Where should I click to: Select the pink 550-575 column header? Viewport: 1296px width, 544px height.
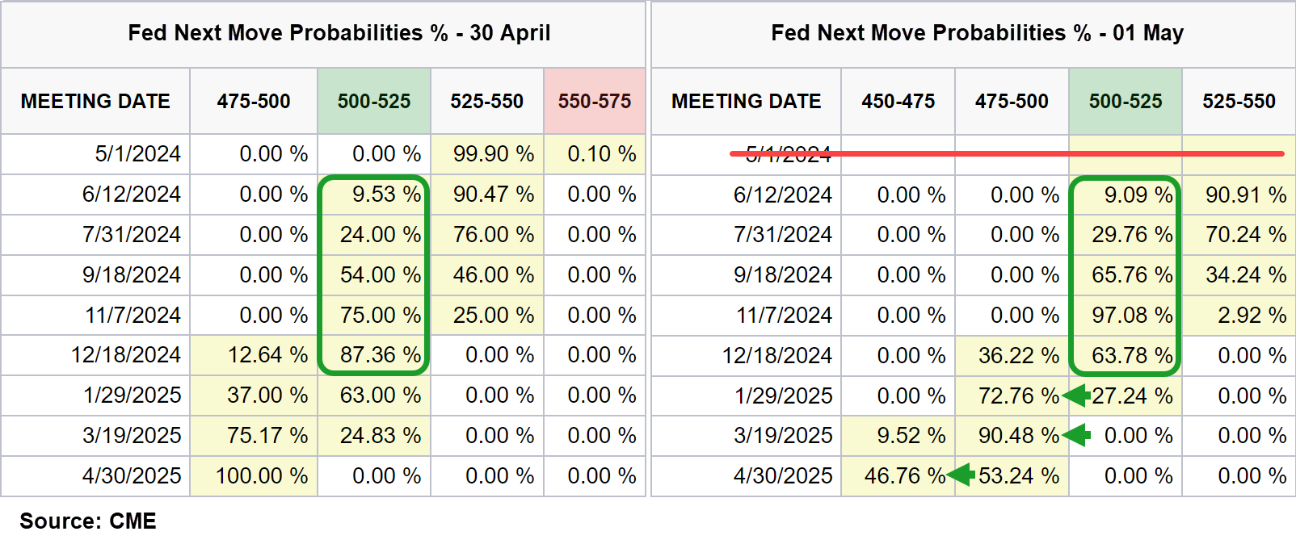pos(594,101)
